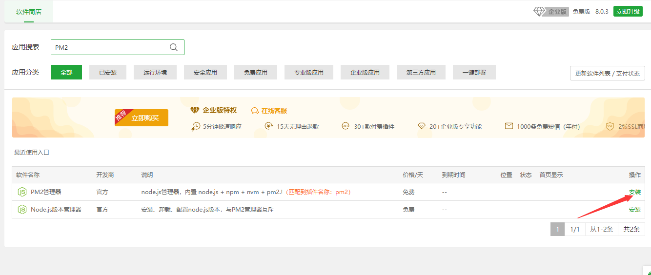Click the search magnifier icon
The image size is (651, 275).
tap(174, 47)
